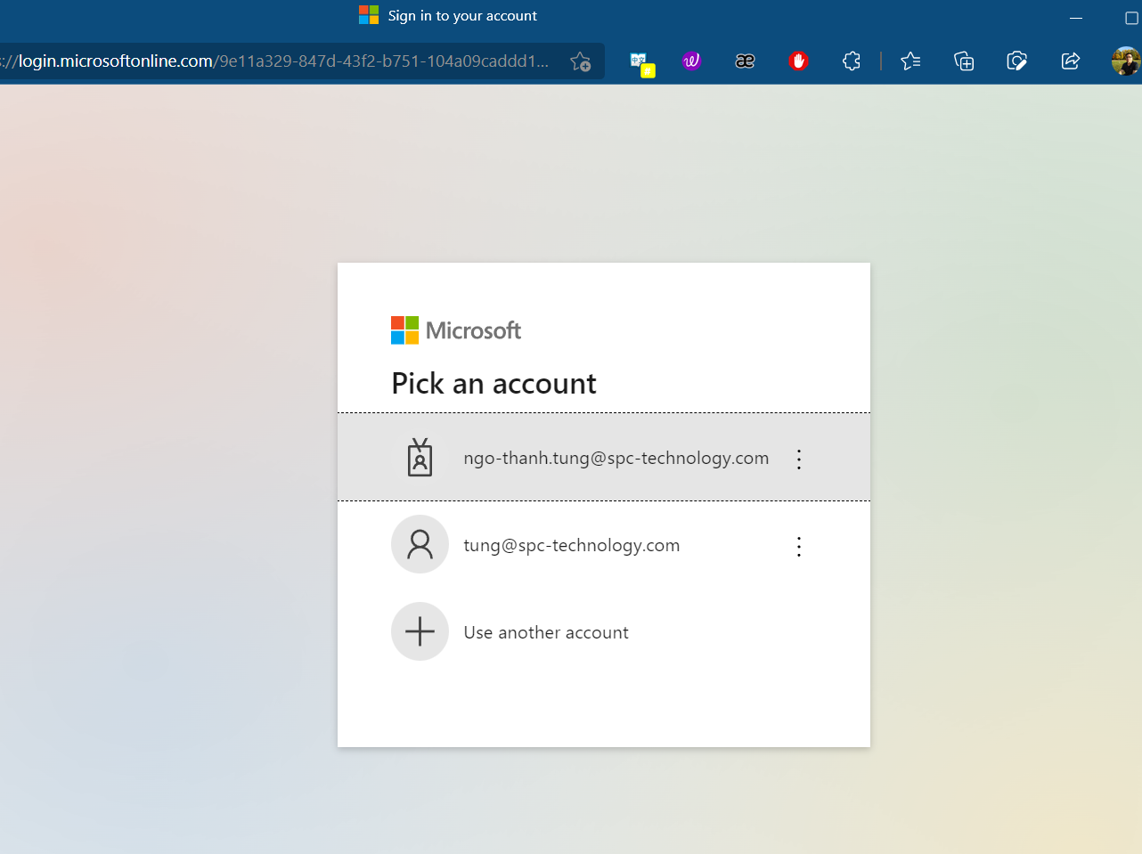
Task: Click the Microsoft logo in sign-in card
Action: (456, 330)
